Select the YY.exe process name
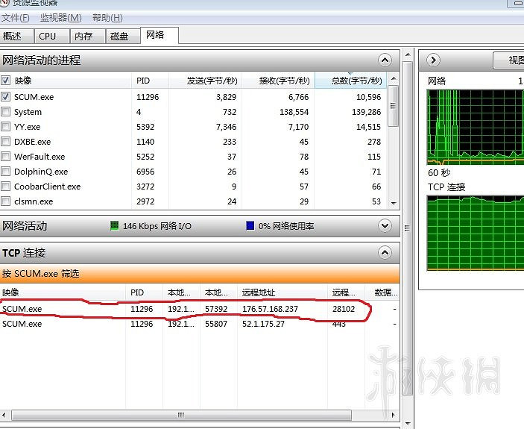 [x=27, y=127]
